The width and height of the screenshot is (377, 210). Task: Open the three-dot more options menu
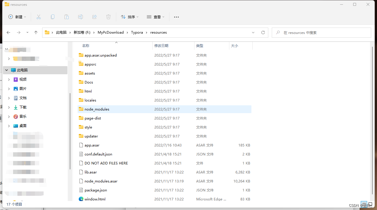pos(176,17)
